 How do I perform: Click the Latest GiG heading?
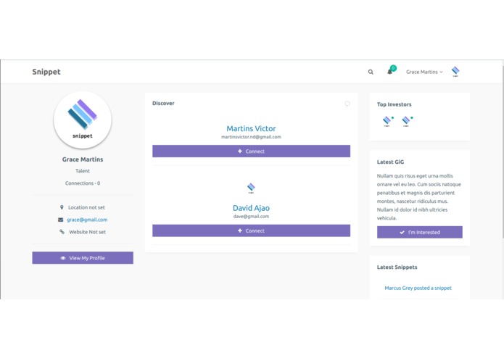390,162
